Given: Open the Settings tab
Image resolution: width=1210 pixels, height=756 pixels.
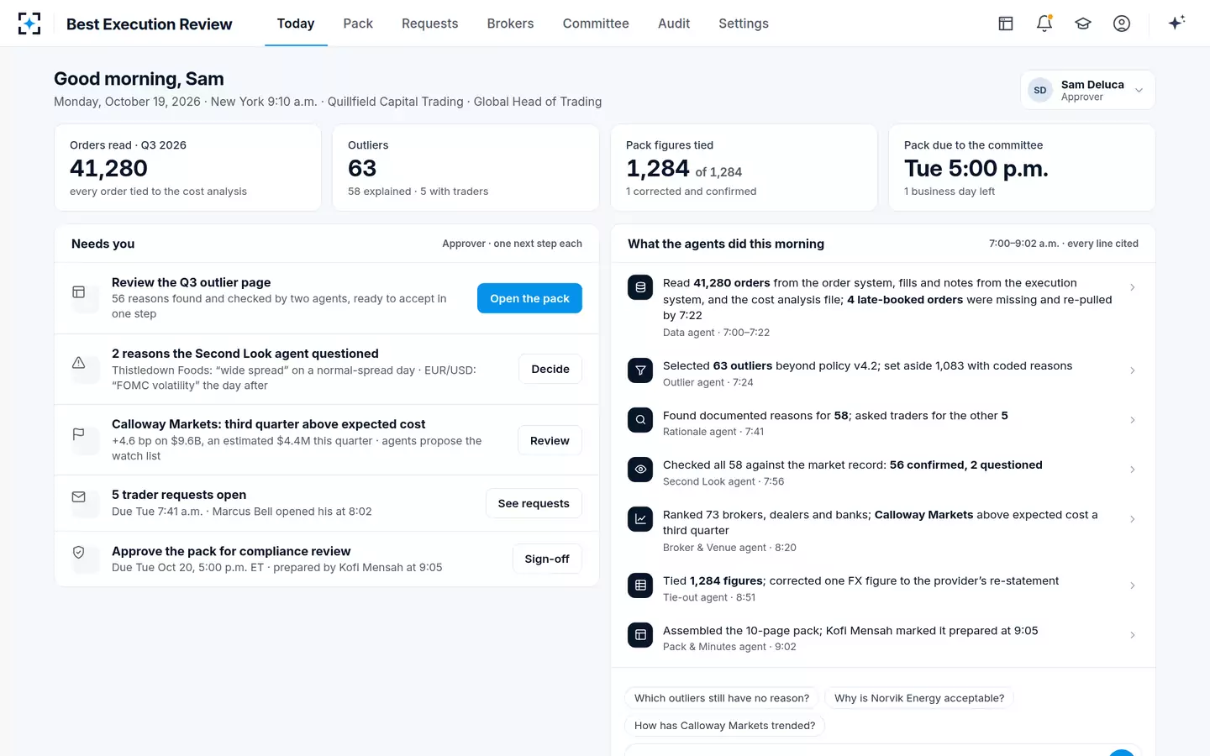Looking at the screenshot, I should [x=744, y=24].
